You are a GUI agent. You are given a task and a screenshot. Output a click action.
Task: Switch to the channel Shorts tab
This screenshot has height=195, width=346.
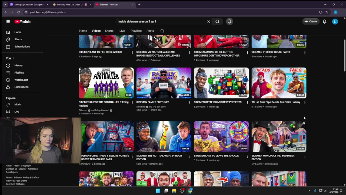coord(109,31)
